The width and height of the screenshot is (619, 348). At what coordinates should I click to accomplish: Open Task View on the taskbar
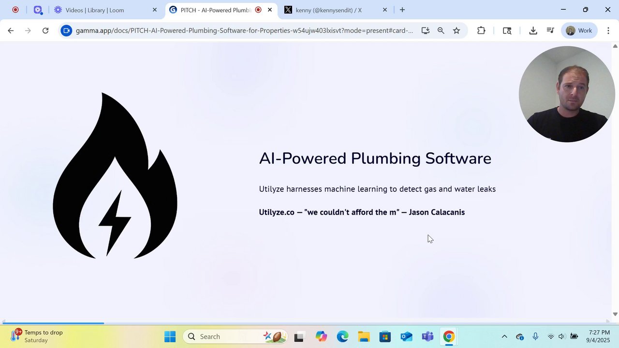click(x=299, y=336)
